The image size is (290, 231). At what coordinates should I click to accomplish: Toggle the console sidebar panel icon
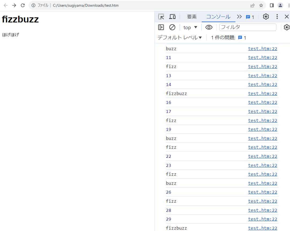[161, 27]
